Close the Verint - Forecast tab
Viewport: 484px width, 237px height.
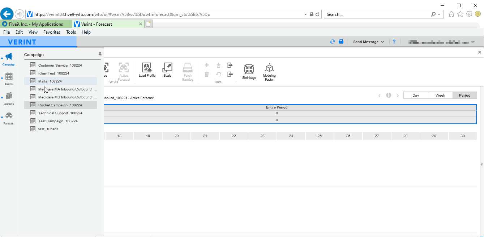[x=141, y=24]
